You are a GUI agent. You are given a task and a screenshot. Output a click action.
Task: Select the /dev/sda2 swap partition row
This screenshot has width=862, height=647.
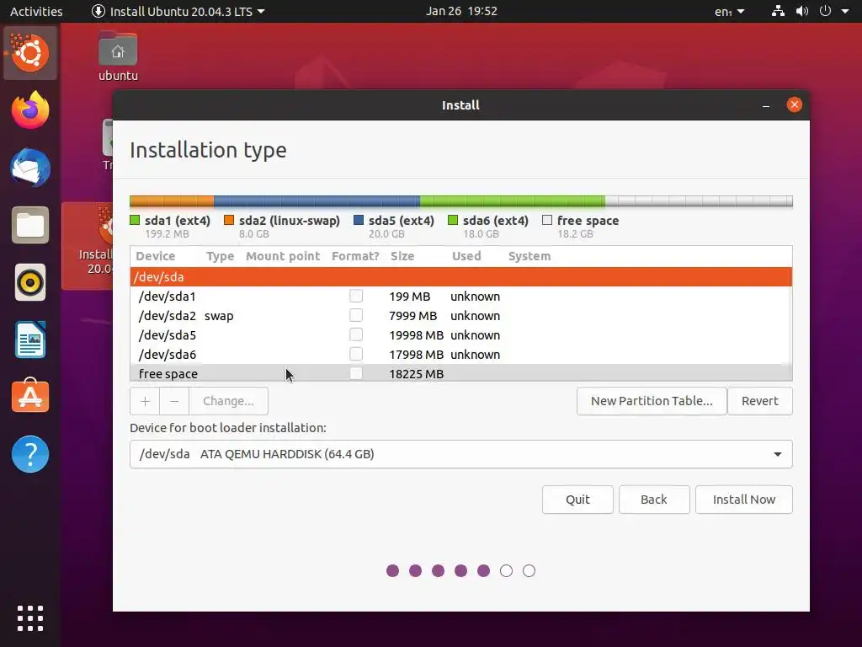coord(460,315)
